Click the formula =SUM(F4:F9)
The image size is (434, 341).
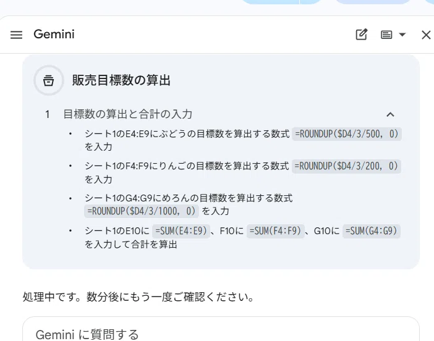(275, 231)
